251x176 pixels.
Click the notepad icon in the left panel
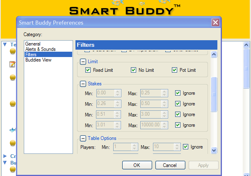(x=12, y=64)
